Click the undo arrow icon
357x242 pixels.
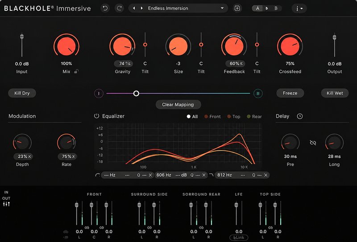pos(105,8)
